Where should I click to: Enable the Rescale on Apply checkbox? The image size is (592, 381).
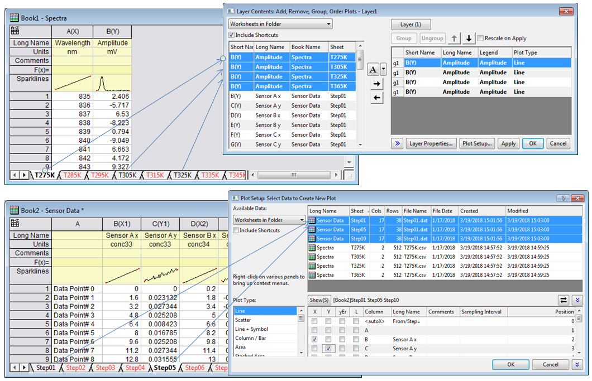point(481,38)
